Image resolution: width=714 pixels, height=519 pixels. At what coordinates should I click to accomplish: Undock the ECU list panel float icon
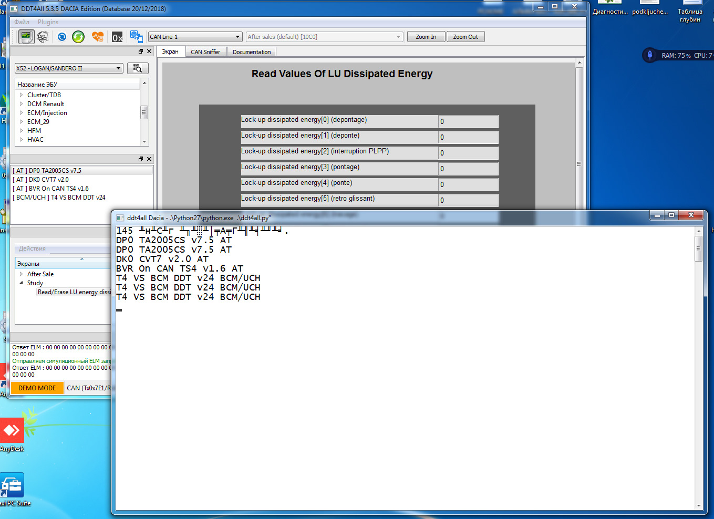141,51
